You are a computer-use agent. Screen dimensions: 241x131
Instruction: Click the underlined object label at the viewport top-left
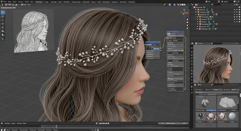(x=8, y=8)
